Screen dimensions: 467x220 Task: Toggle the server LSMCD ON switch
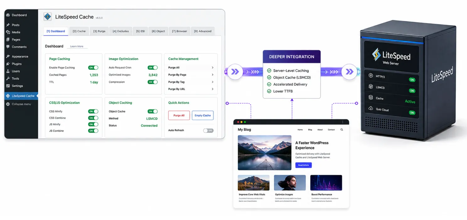(x=412, y=91)
